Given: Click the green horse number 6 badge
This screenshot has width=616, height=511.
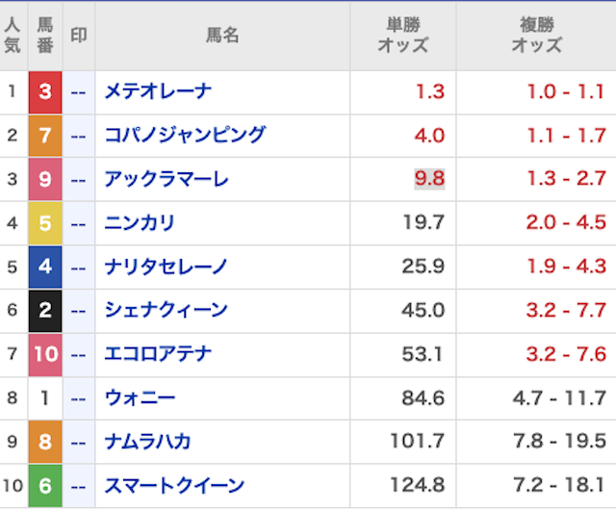Looking at the screenshot, I should click(45, 485).
